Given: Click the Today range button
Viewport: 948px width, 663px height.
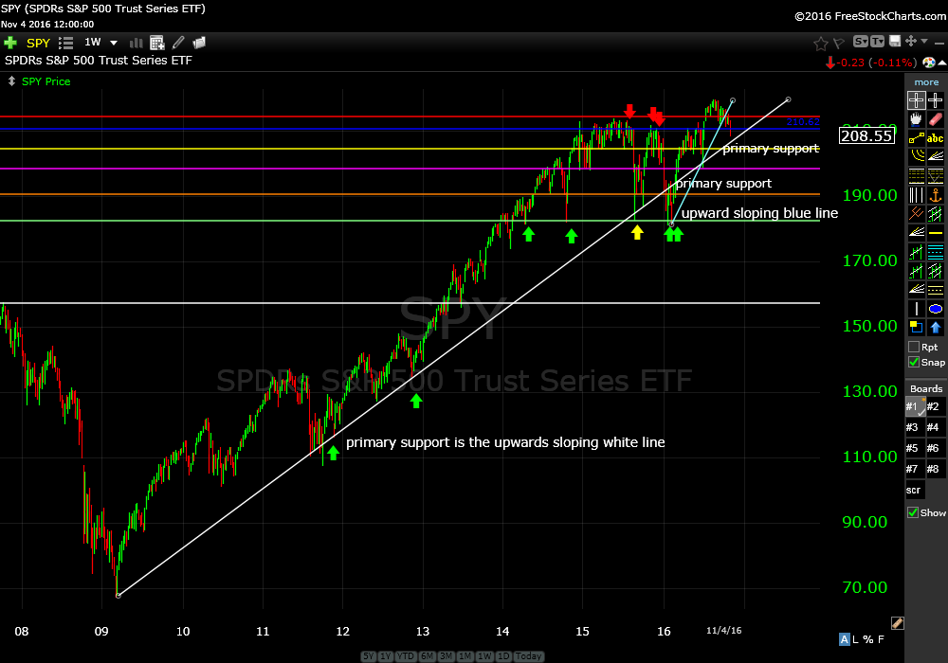Looking at the screenshot, I should [x=530, y=656].
